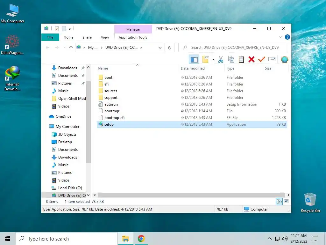The image size is (326, 245).
Task: Click the horizontal scrollbar right arrow
Action: (x=288, y=195)
